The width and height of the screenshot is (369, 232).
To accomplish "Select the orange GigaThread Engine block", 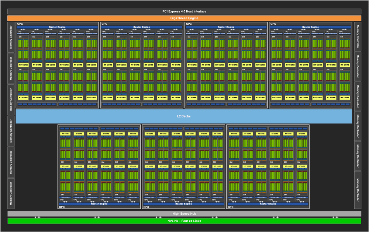I will (184, 18).
